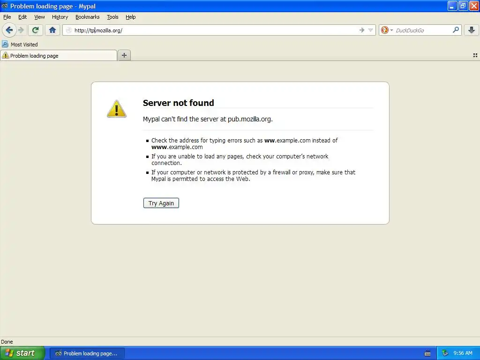Minimize the Mypal window

pyautogui.click(x=452, y=6)
